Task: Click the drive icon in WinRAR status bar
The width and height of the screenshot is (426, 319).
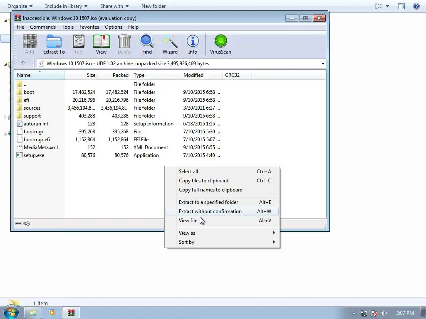Action: click(18, 223)
